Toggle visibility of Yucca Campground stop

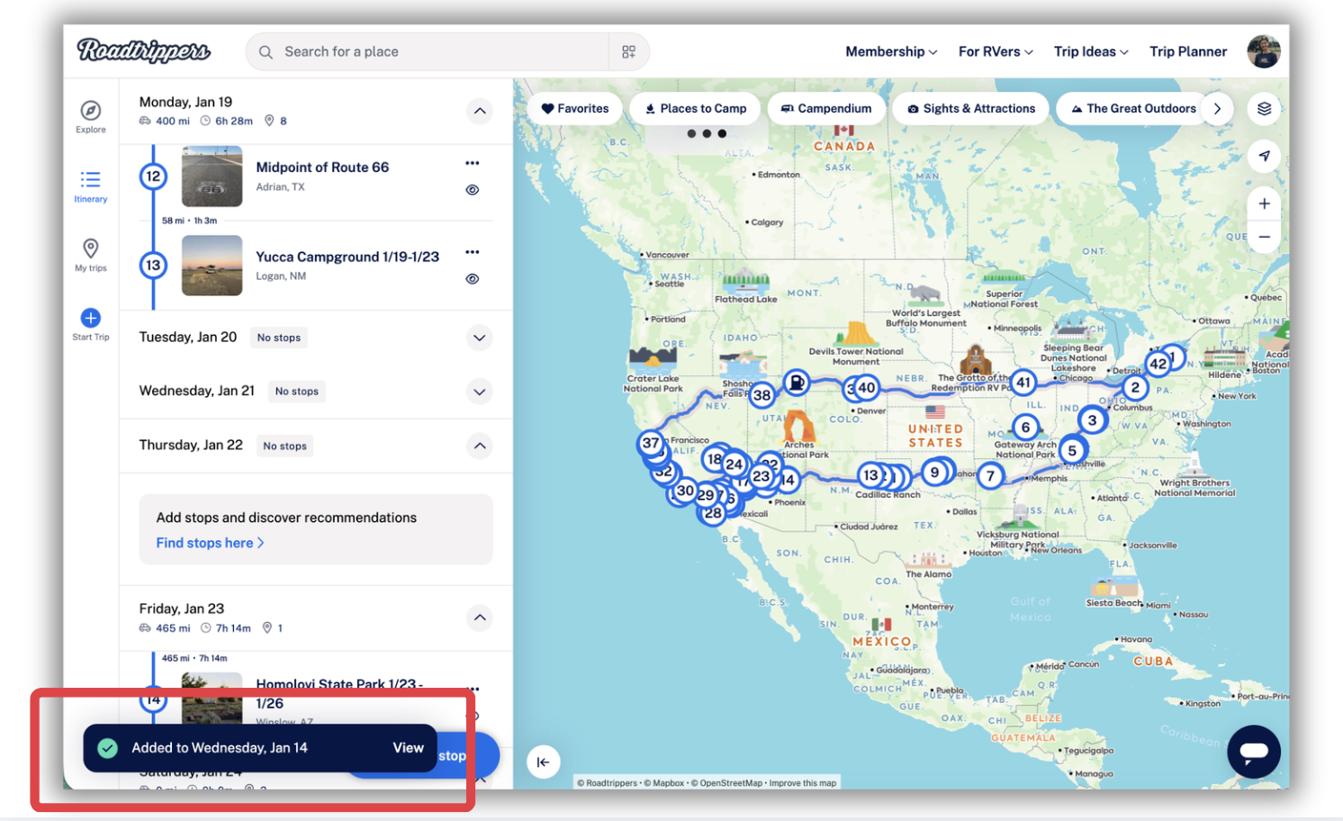pos(473,279)
